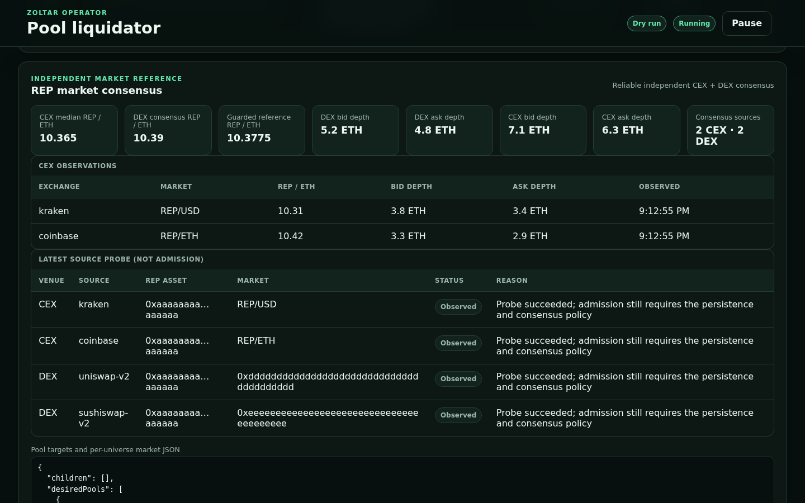
Task: Select the uniswap-v2 source name
Action: (x=104, y=377)
